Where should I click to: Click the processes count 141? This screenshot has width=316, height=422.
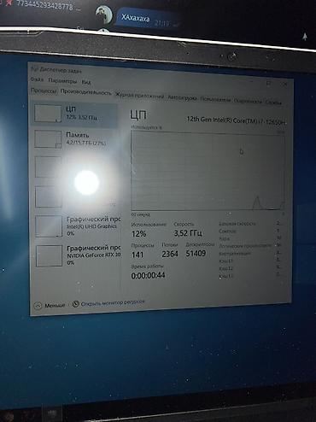coord(138,255)
